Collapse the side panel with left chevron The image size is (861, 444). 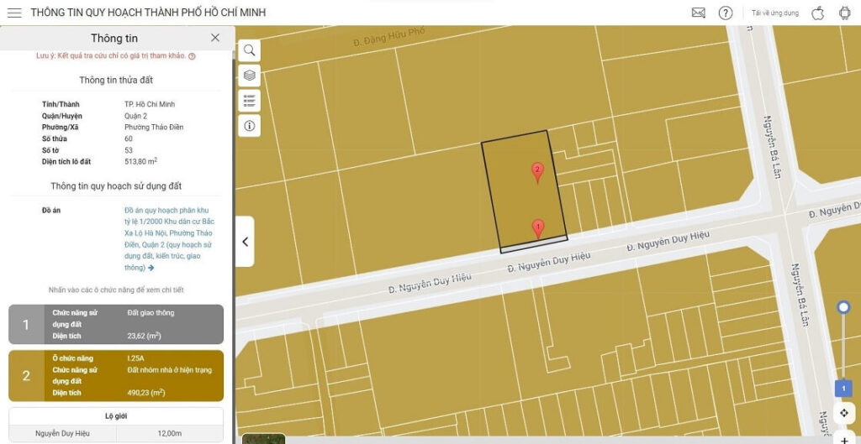coord(245,242)
